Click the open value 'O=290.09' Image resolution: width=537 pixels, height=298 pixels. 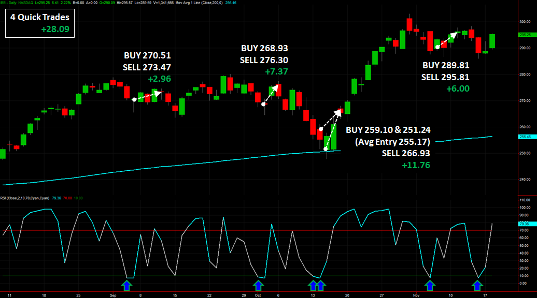click(107, 3)
